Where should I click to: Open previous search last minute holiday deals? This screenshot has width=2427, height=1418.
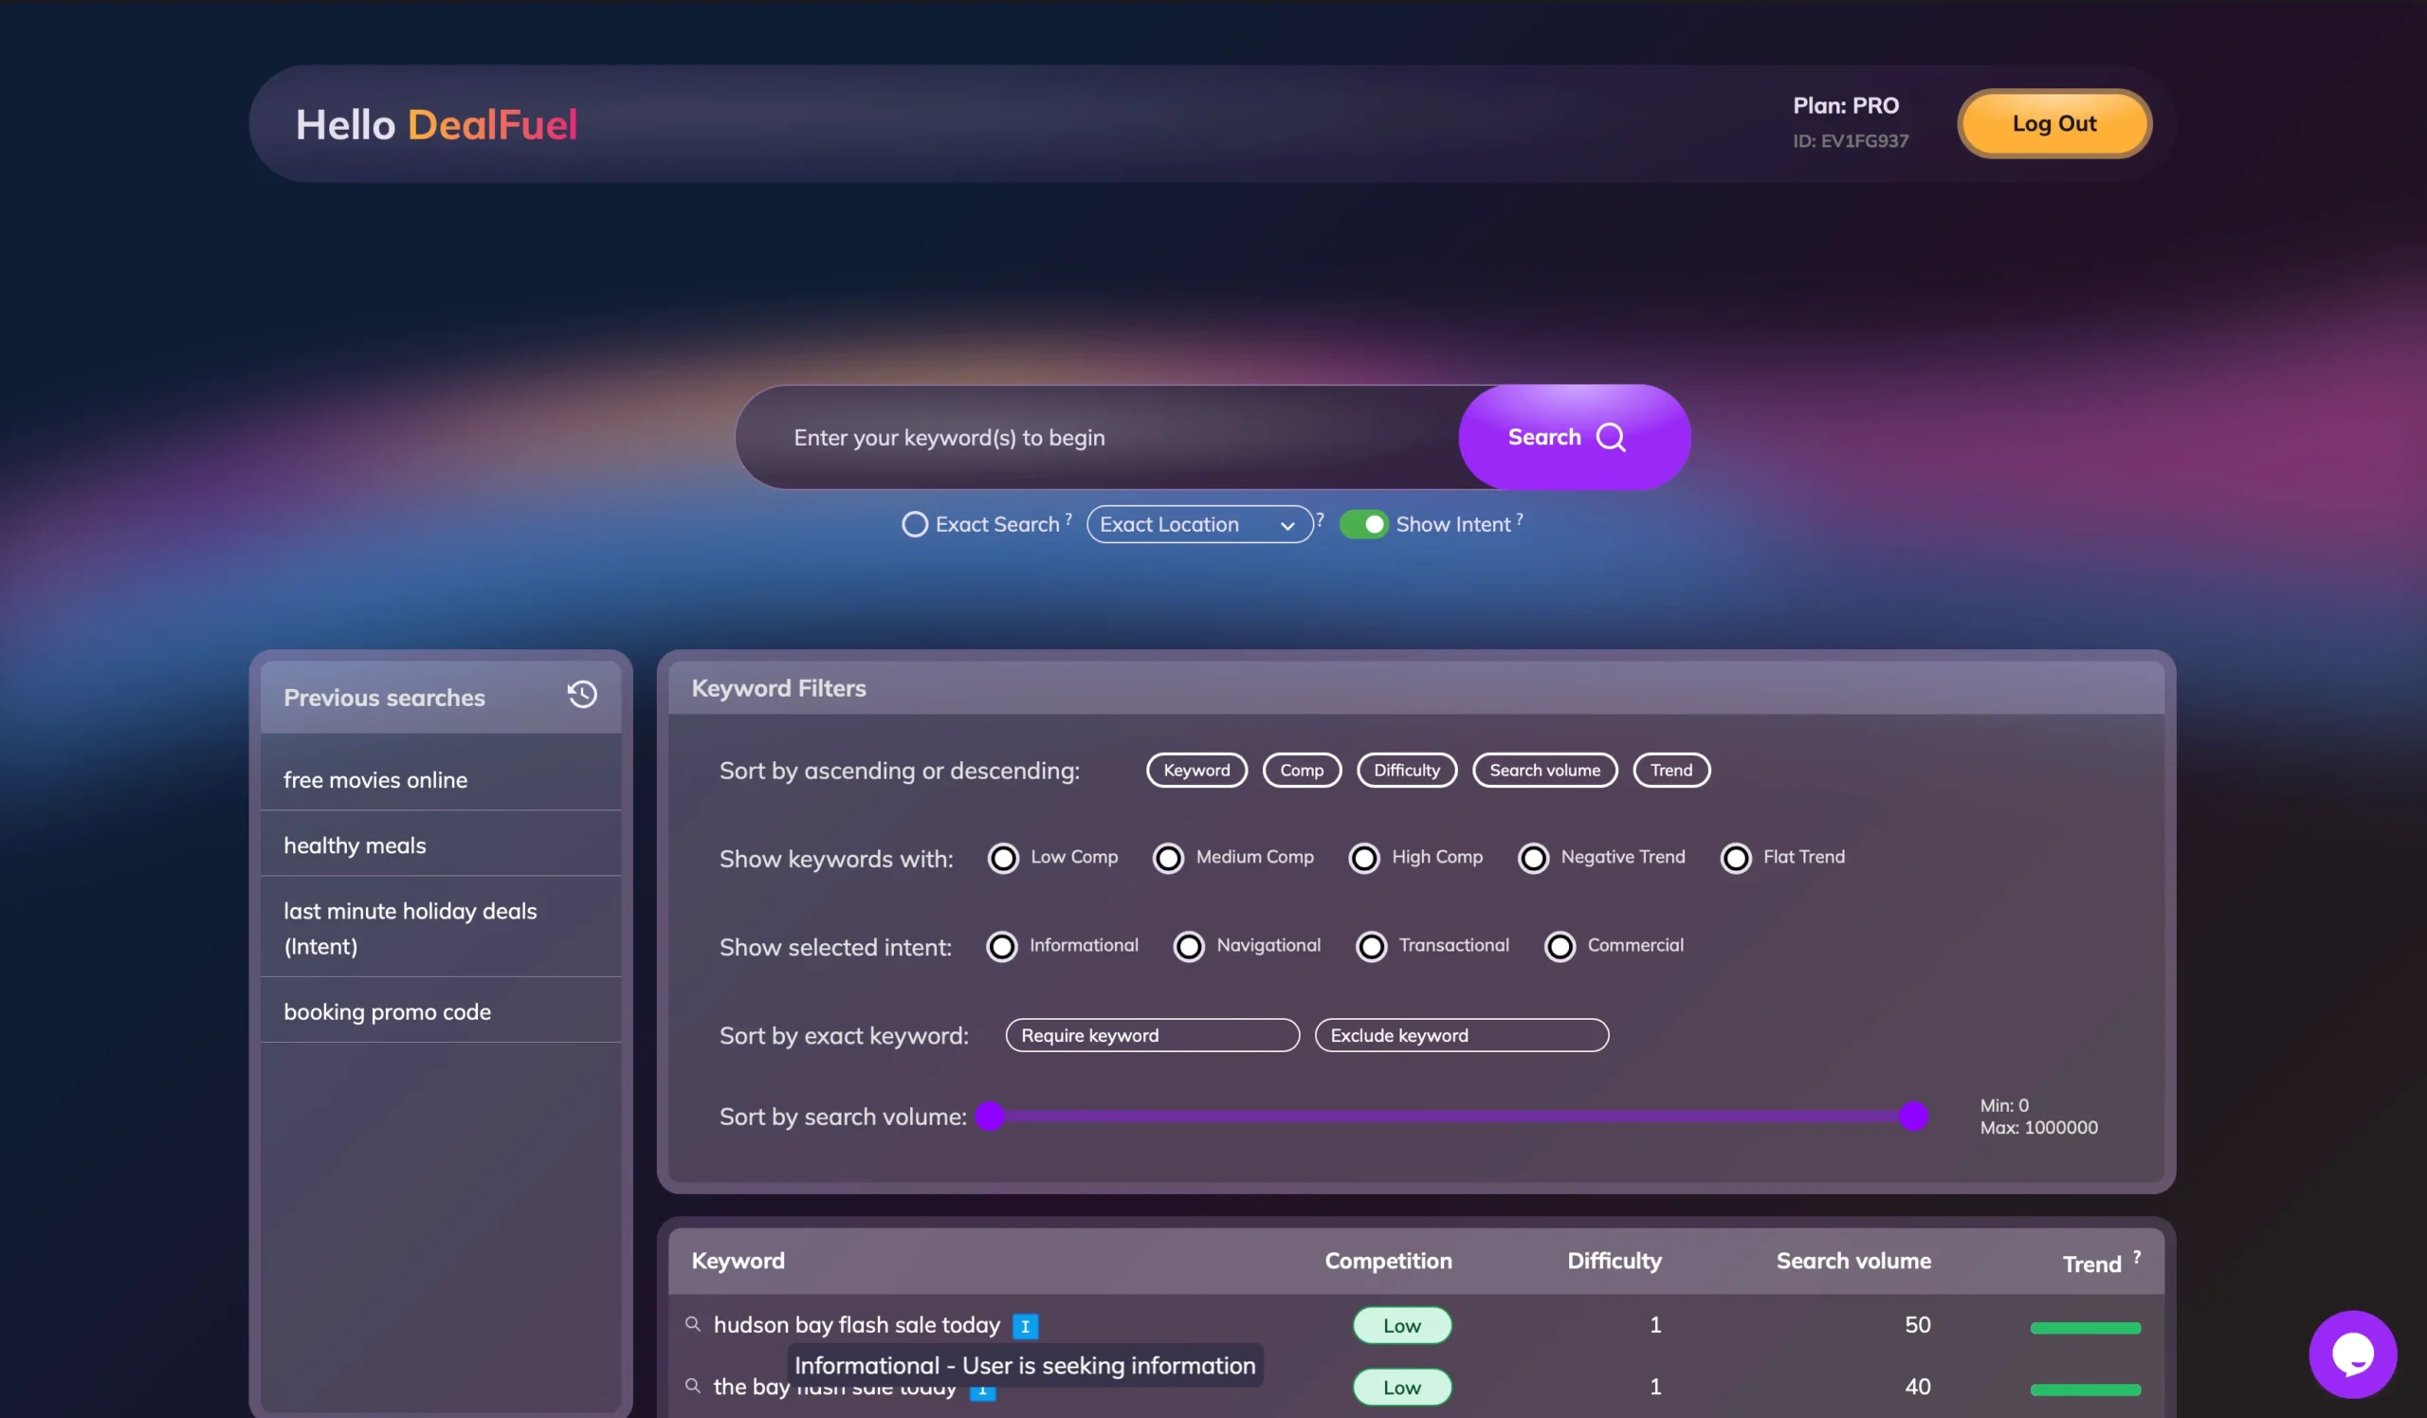pos(440,927)
